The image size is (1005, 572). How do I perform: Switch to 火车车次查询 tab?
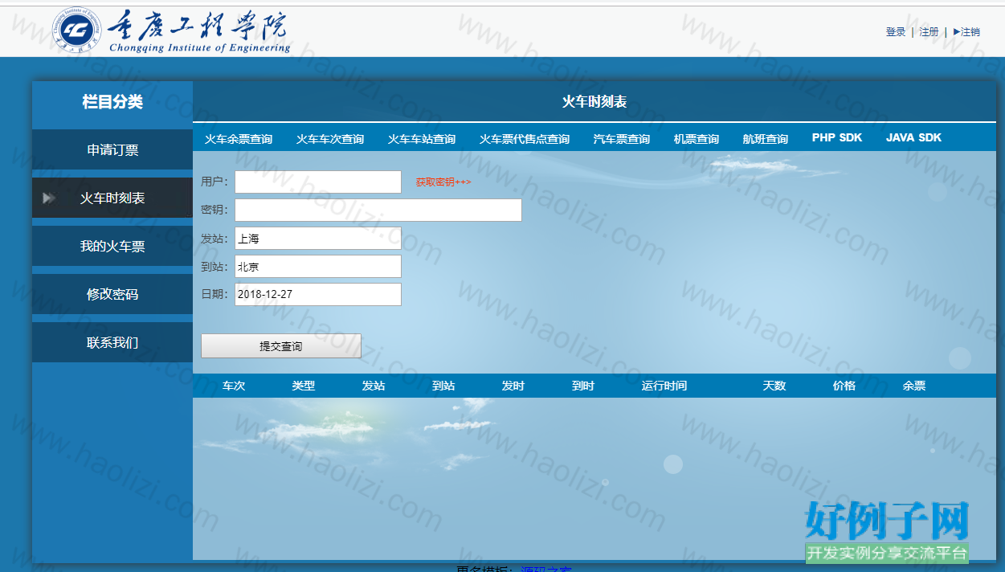(330, 139)
